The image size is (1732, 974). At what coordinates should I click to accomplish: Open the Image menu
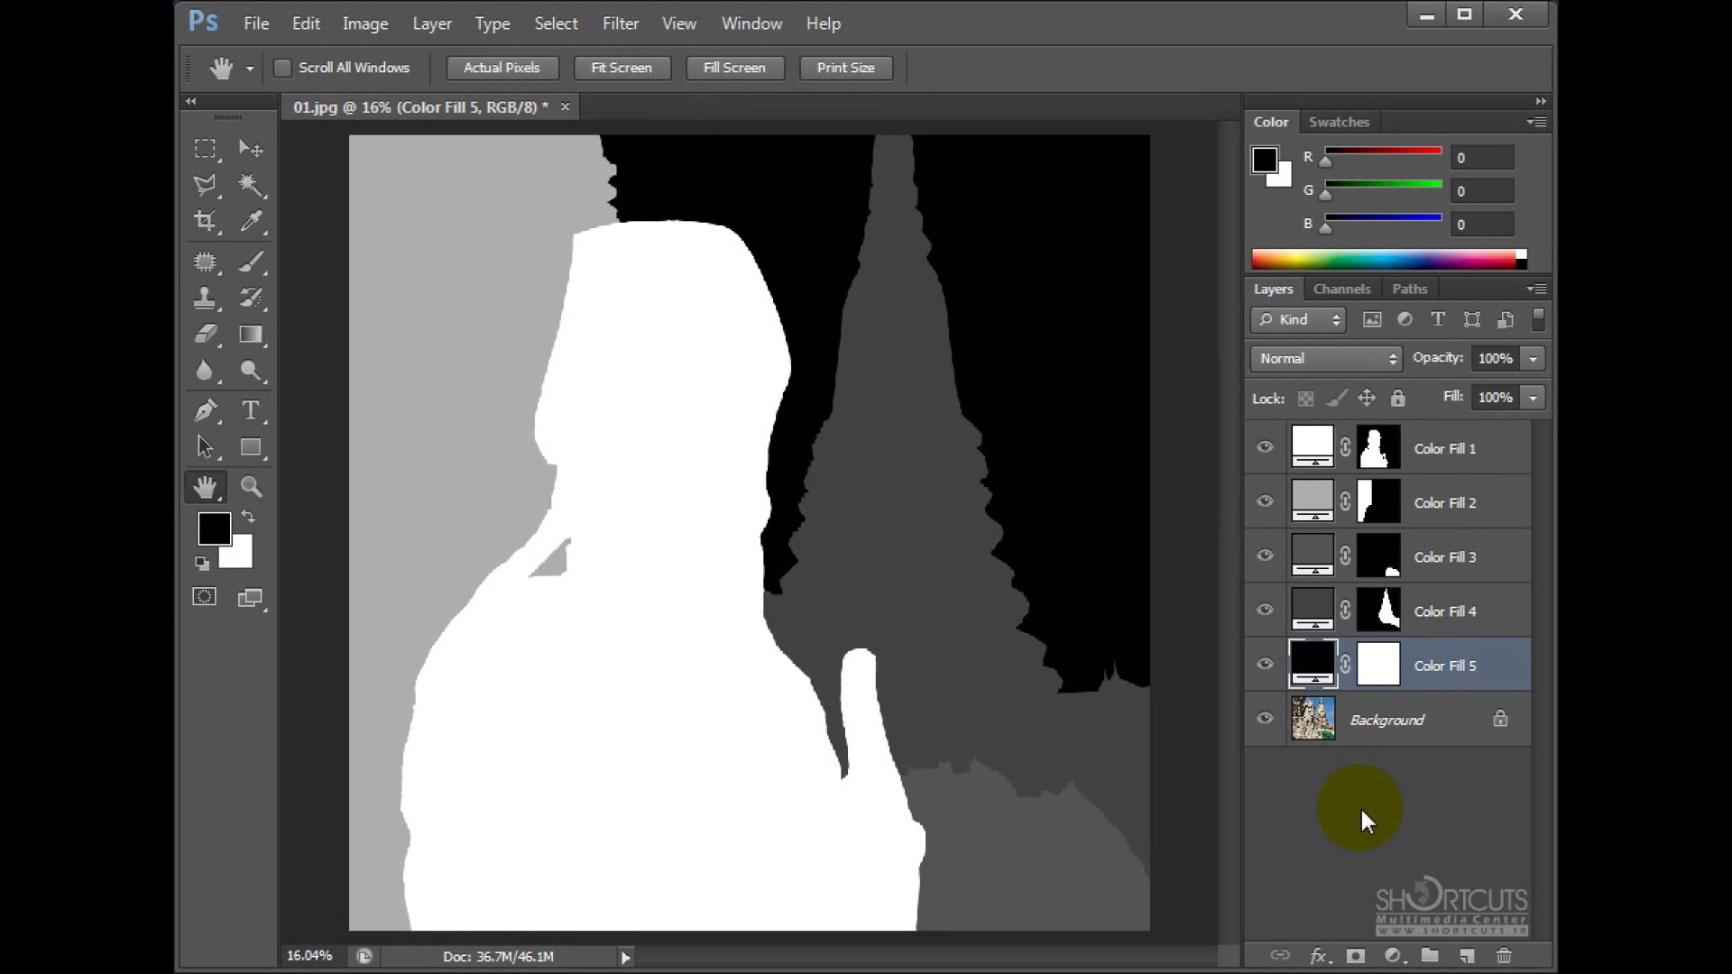[x=365, y=23]
